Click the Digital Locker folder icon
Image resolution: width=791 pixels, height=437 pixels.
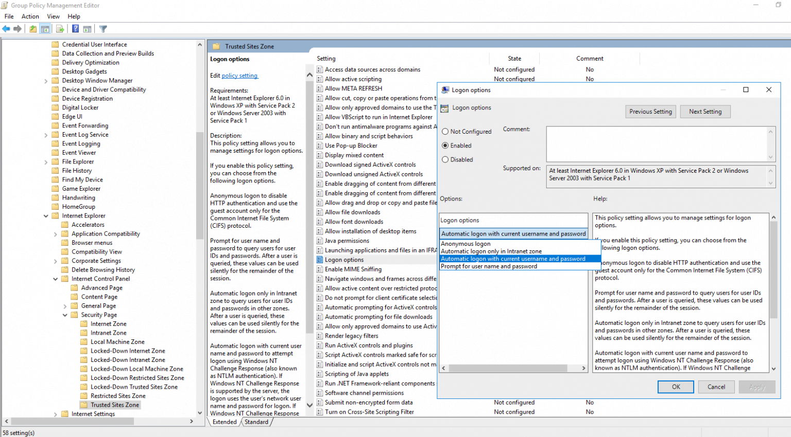[x=56, y=107]
